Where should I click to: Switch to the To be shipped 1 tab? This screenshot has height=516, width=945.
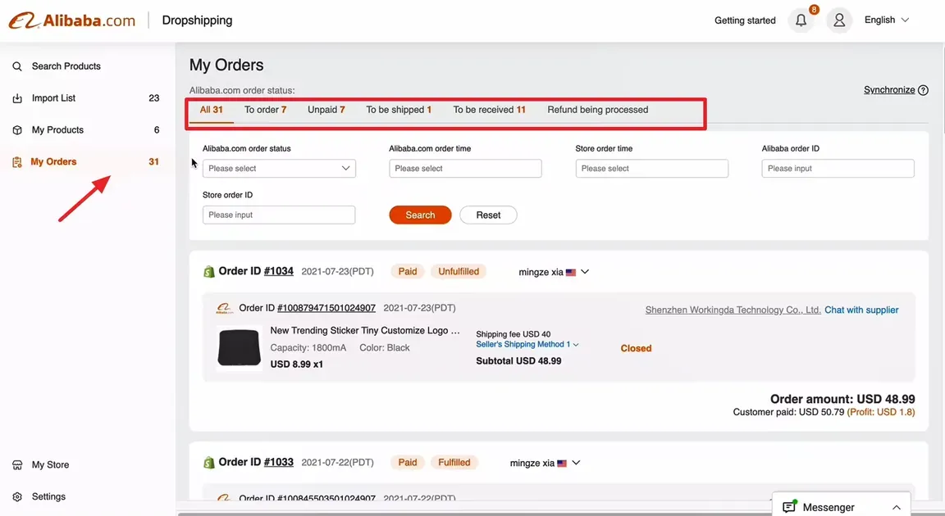click(x=399, y=110)
